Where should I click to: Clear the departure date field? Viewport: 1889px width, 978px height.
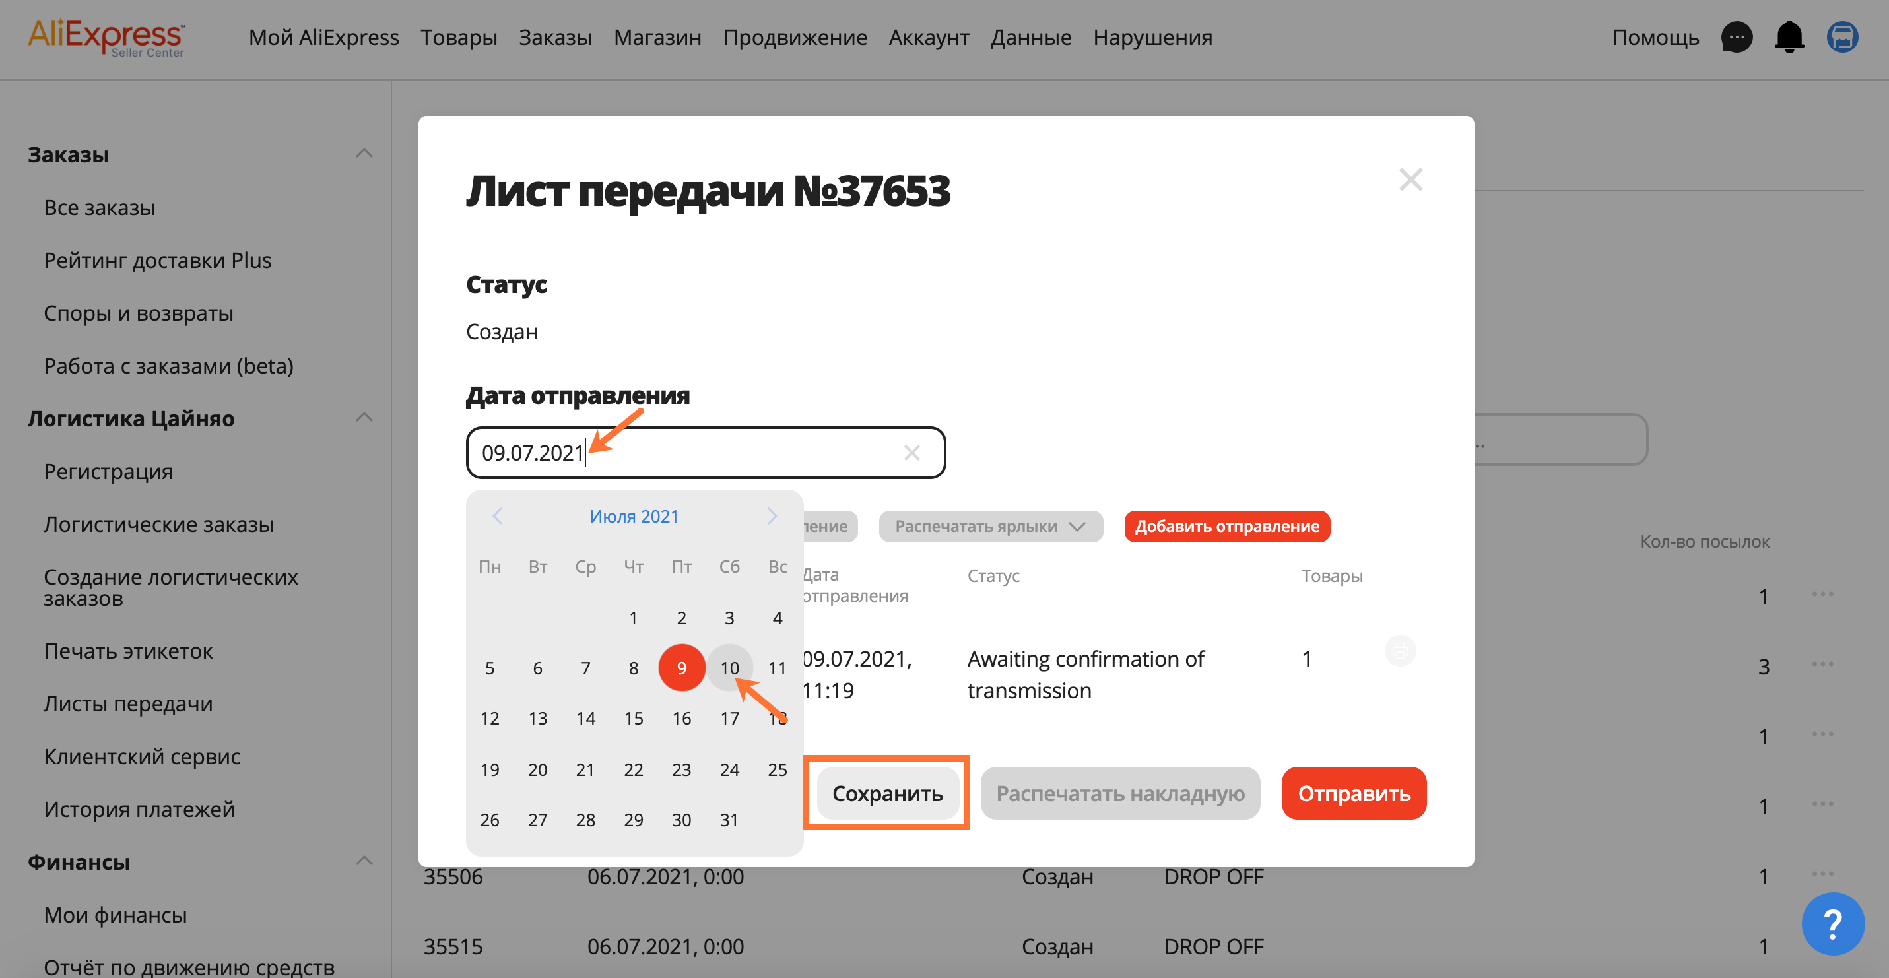(911, 453)
